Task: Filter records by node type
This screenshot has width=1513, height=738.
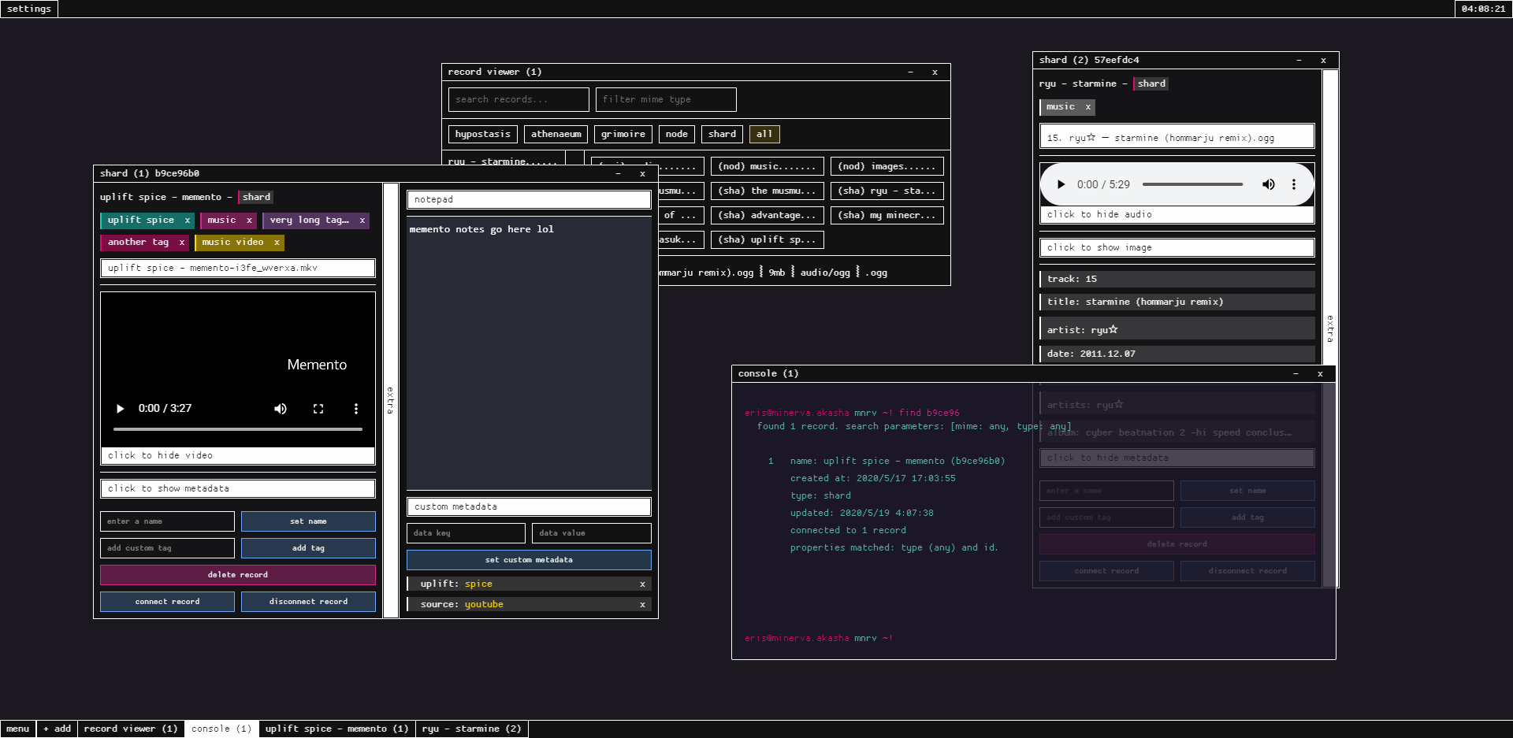Action: pos(677,134)
